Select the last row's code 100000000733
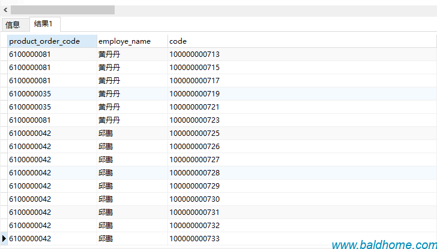 pos(194,239)
